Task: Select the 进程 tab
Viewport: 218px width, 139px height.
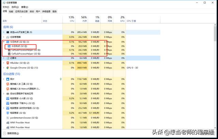Action: tap(5, 11)
